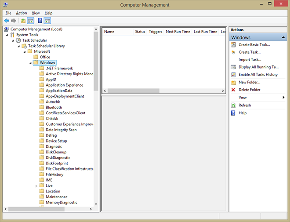This screenshot has width=290, height=222.
Task: Click Create Basic Task icon in Actions
Action: [233, 44]
